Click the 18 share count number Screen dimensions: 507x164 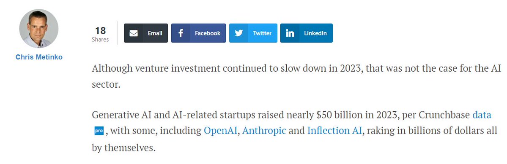click(100, 31)
